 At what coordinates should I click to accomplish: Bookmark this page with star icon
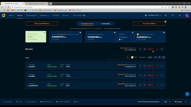click(169, 7)
